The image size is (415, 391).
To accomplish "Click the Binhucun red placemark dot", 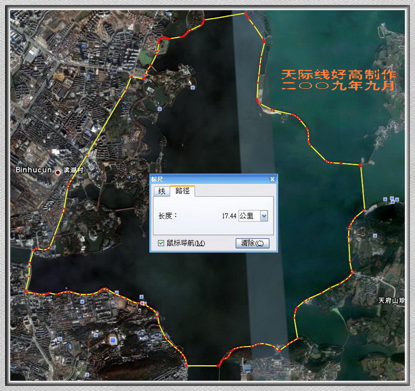I will (58, 172).
